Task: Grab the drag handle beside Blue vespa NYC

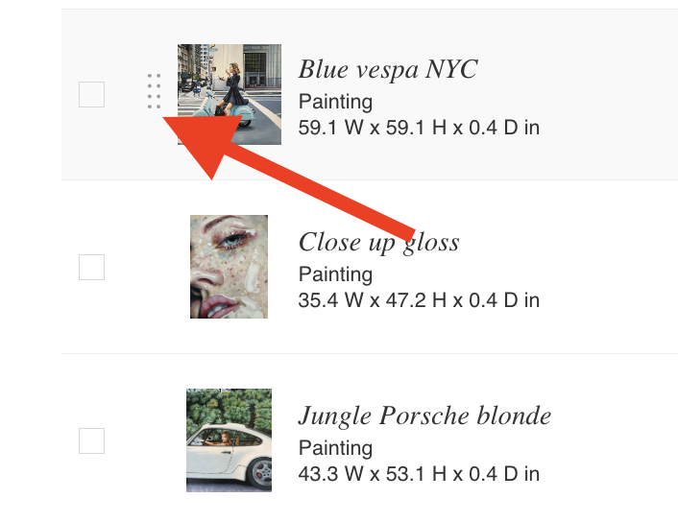Action: coord(154,91)
